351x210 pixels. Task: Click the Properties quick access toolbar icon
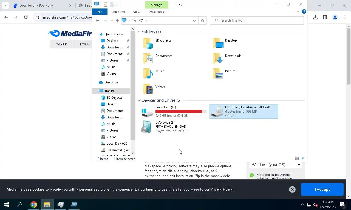click(106, 4)
